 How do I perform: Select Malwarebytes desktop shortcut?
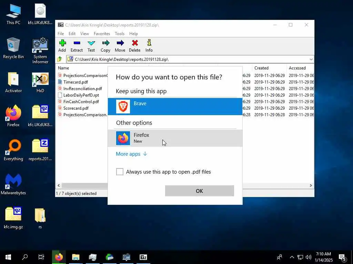click(13, 184)
